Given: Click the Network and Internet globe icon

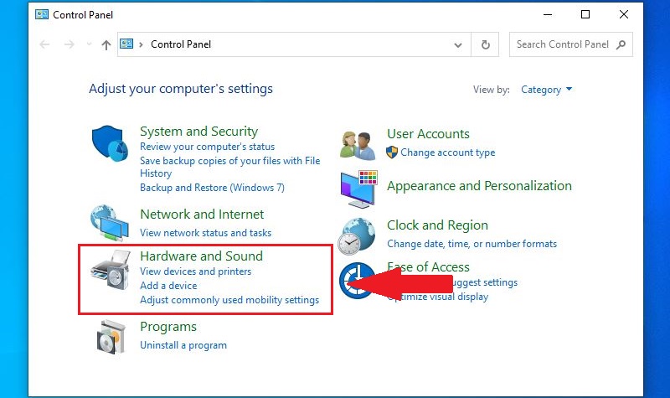Looking at the screenshot, I should (110, 223).
